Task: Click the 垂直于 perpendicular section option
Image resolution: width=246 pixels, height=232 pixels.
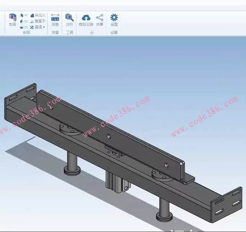Action: tap(38, 21)
